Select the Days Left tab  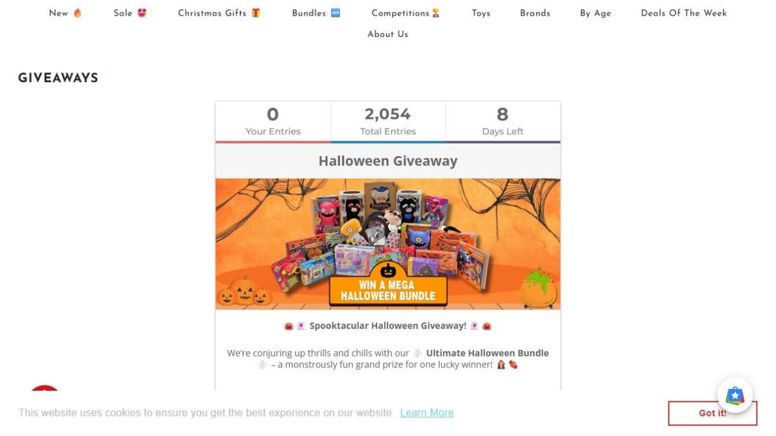tap(503, 122)
